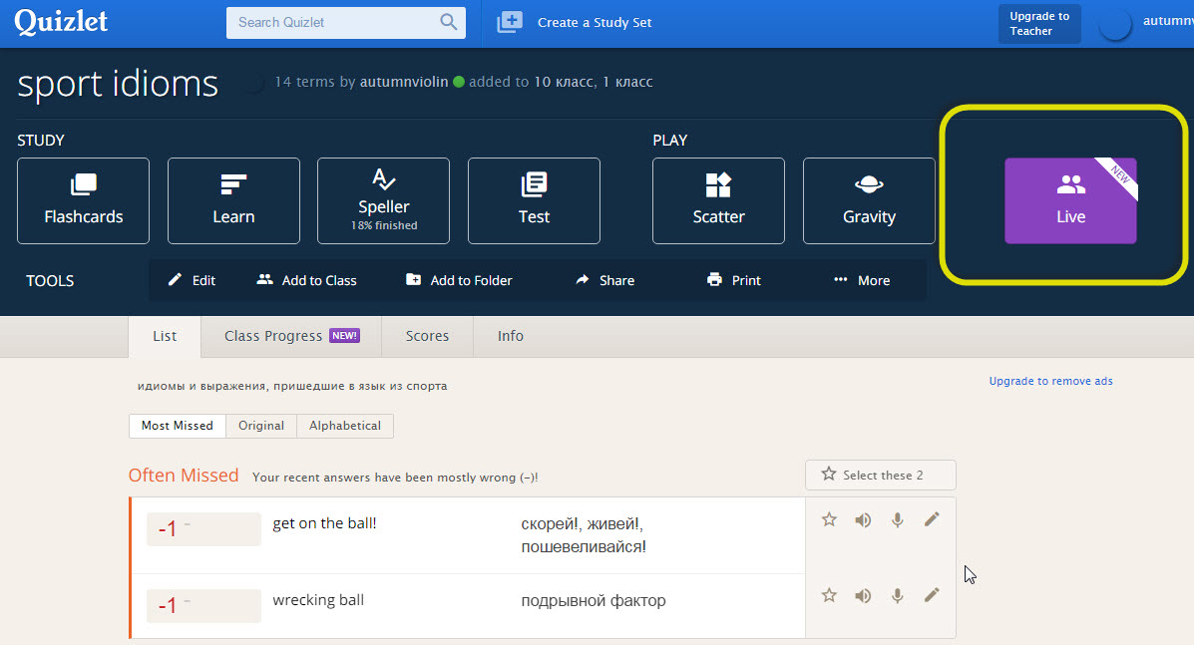Click the Upgrade to Teacher button
This screenshot has height=645, width=1194.
tap(1039, 24)
